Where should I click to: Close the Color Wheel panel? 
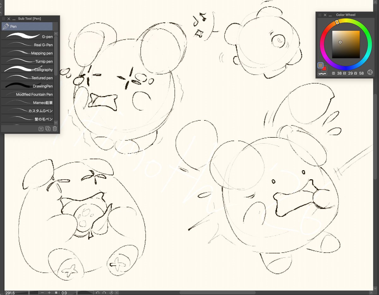[325, 15]
